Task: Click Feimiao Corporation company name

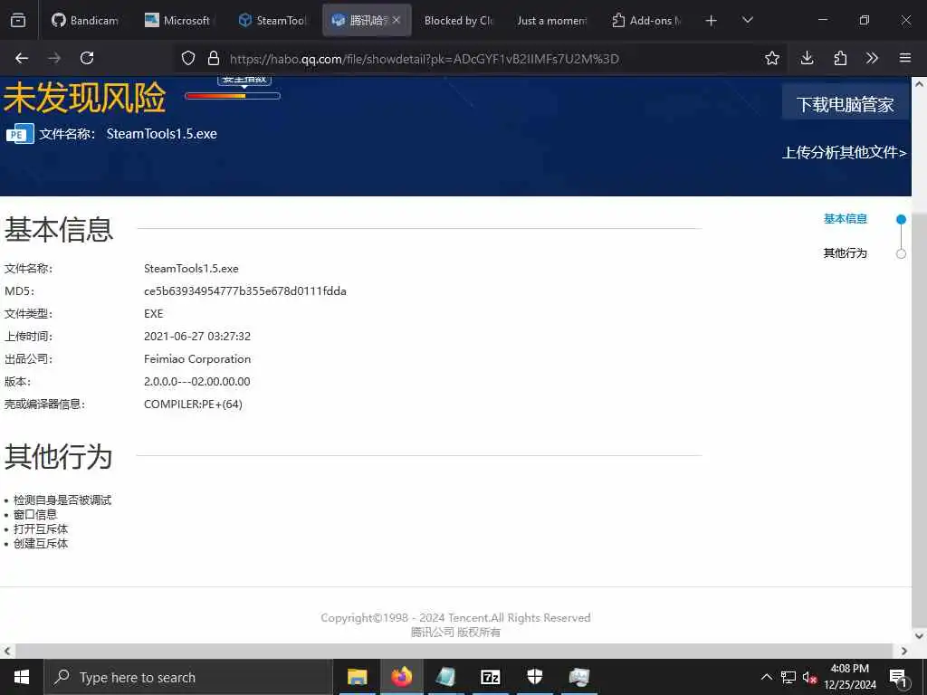Action: click(x=196, y=358)
